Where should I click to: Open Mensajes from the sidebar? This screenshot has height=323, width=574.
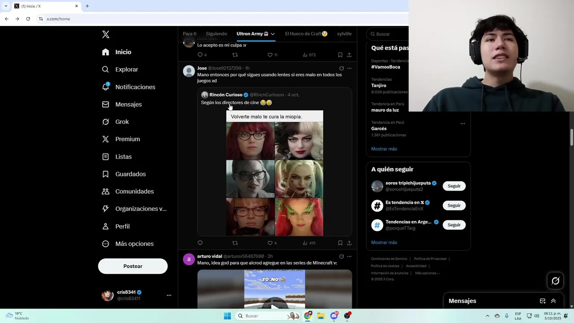tap(122, 105)
